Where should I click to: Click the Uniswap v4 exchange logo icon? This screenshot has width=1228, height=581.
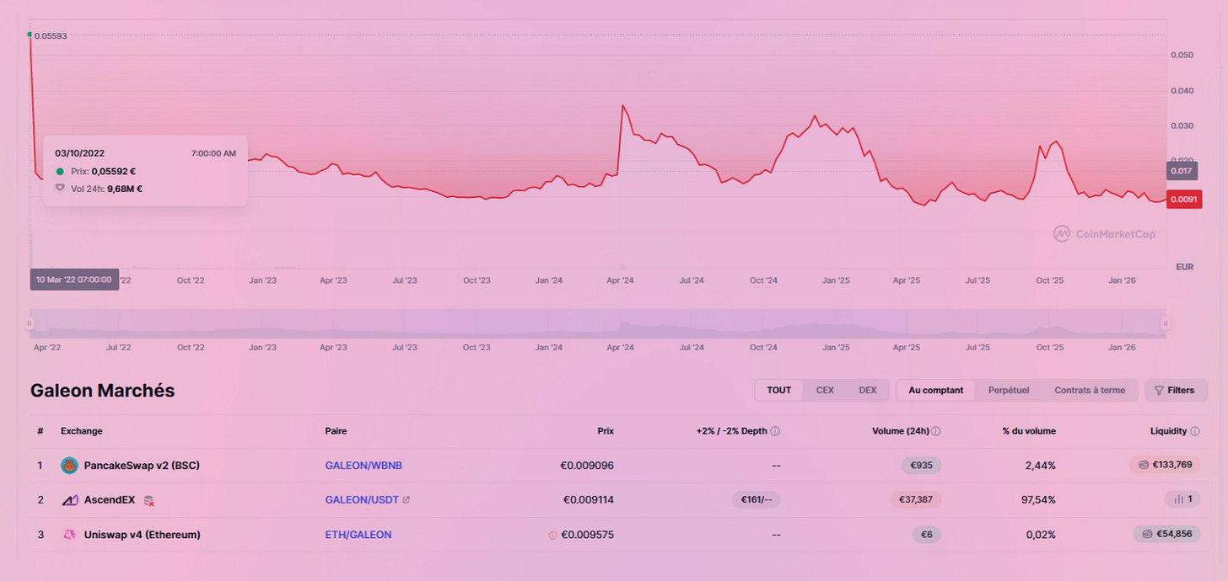(69, 535)
